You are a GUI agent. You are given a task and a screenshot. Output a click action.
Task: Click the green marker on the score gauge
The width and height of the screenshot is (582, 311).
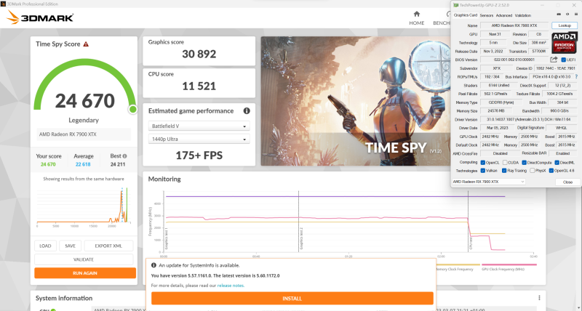click(x=132, y=109)
